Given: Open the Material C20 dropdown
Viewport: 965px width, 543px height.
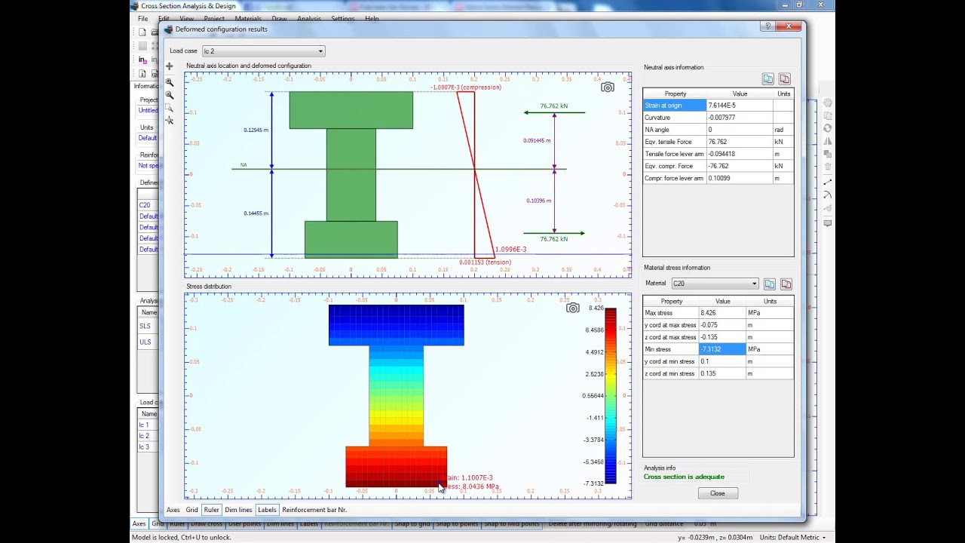Looking at the screenshot, I should [x=715, y=284].
